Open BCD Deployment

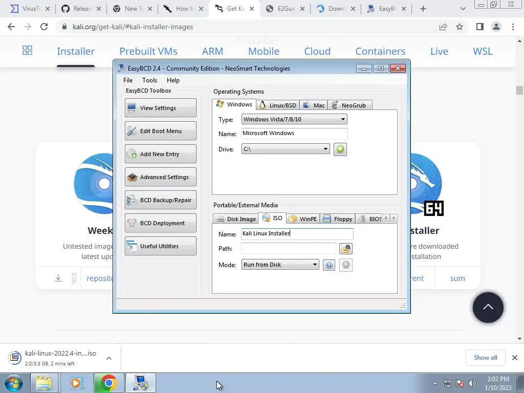160,223
